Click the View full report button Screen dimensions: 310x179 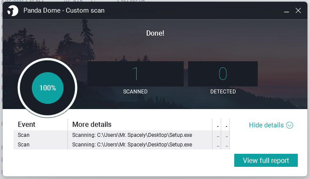tap(266, 160)
